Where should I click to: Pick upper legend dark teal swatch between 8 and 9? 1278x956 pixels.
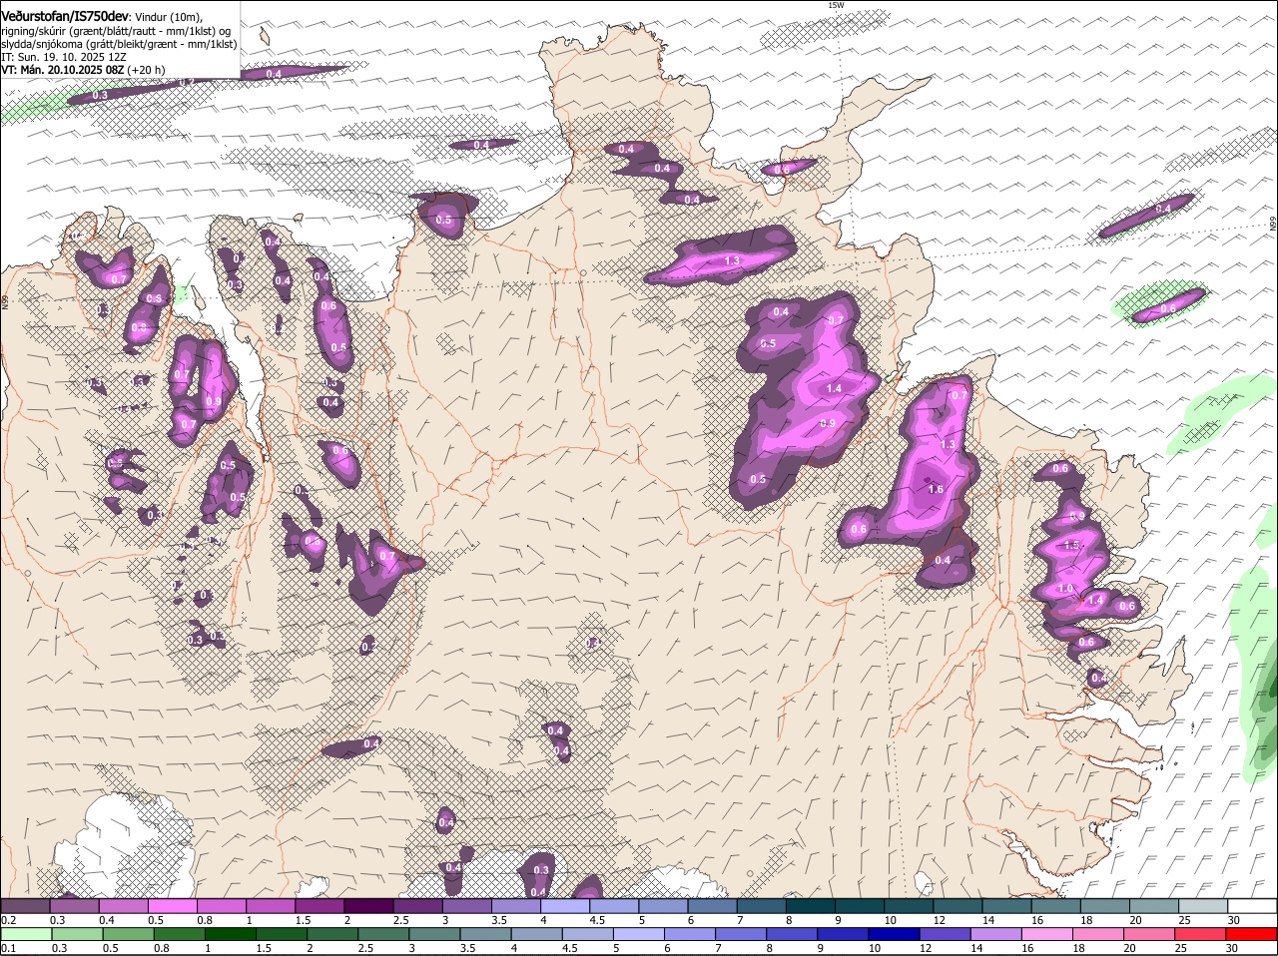coord(810,906)
